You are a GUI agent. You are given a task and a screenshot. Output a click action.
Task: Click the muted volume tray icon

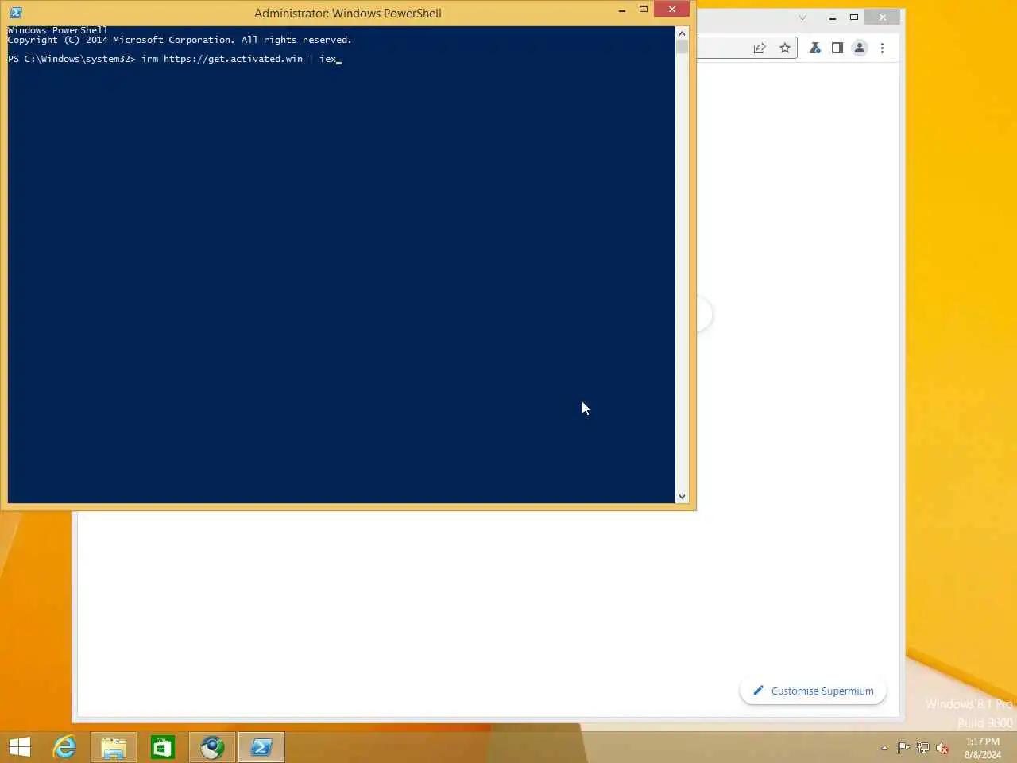(x=942, y=748)
